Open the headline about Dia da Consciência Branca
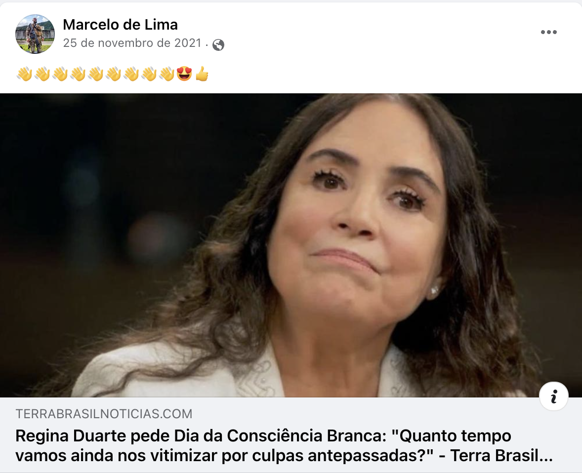 click(284, 445)
